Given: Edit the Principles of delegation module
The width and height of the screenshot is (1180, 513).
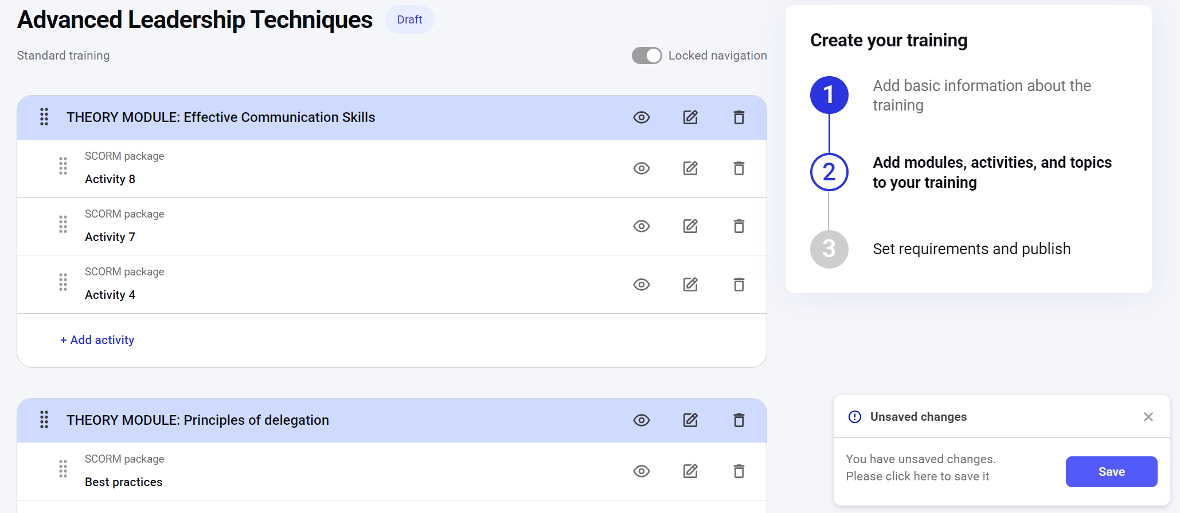Looking at the screenshot, I should coord(690,420).
